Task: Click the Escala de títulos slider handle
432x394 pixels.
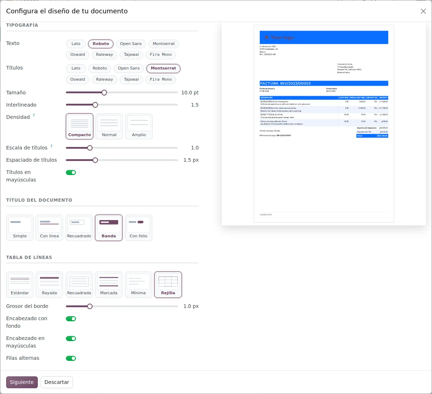Action: [90, 148]
